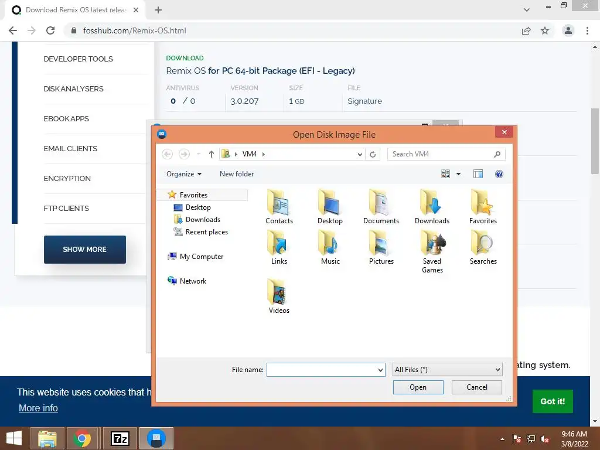Click the muted volume tray icon
The height and width of the screenshot is (450, 600).
click(545, 439)
